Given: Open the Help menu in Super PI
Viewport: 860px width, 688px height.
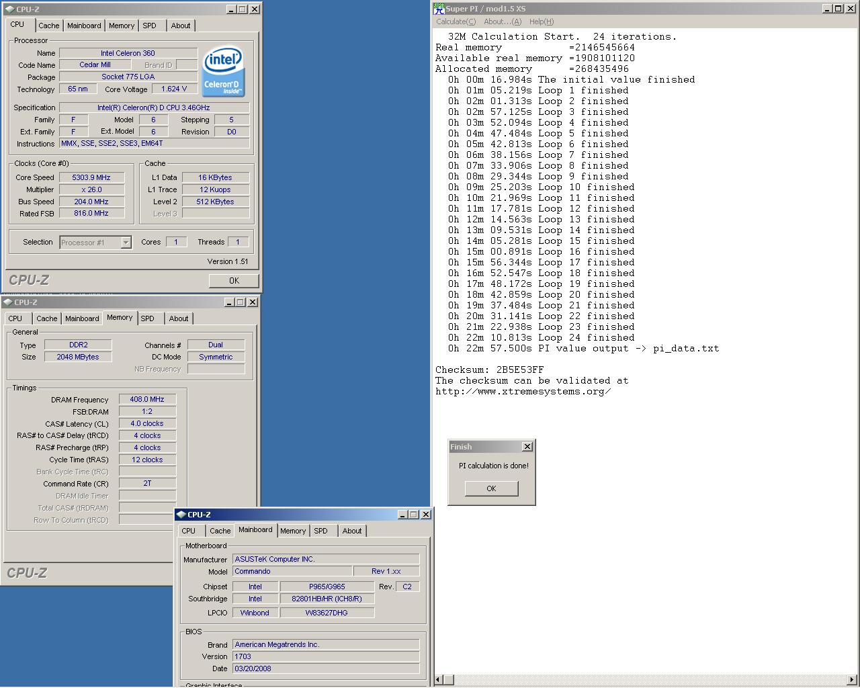Looking at the screenshot, I should click(x=542, y=21).
